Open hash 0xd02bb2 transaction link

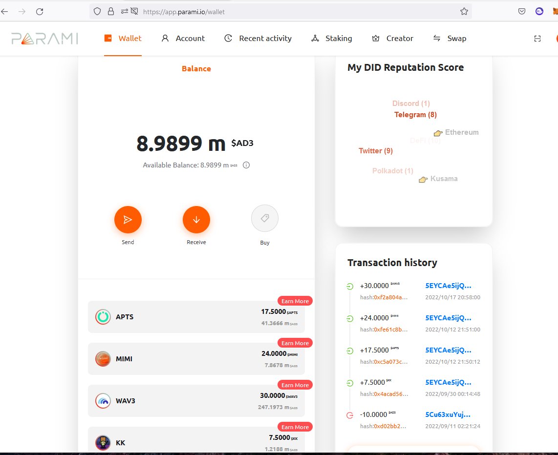tap(390, 426)
